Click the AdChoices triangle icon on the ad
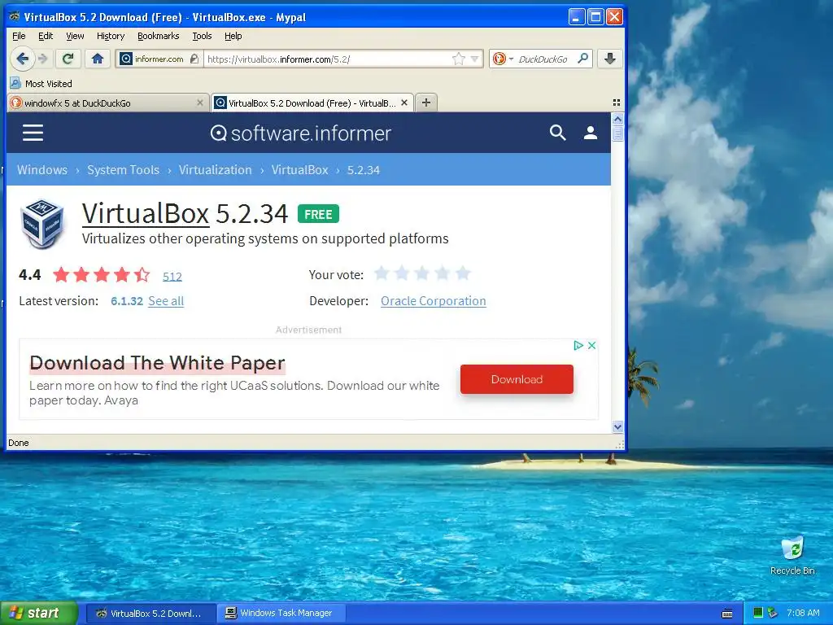The width and height of the screenshot is (833, 625). (578, 345)
